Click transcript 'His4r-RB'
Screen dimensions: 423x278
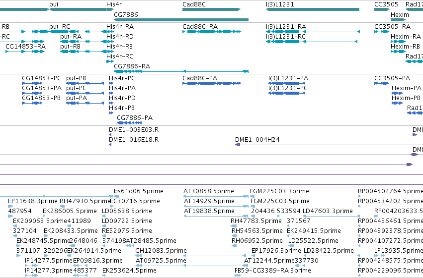tap(119, 47)
